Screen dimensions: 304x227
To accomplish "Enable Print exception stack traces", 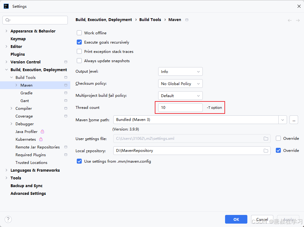I will pos(79,52).
